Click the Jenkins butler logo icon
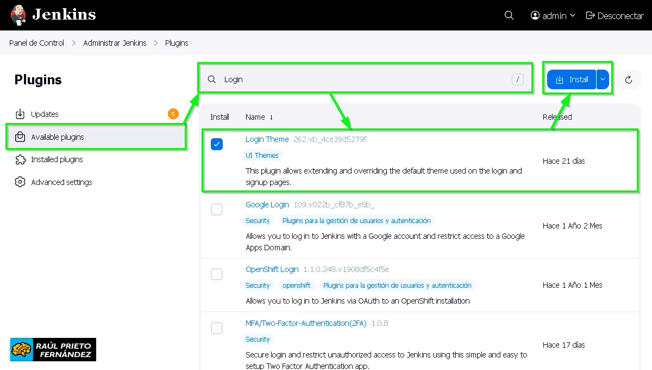The height and width of the screenshot is (370, 652). 18,15
